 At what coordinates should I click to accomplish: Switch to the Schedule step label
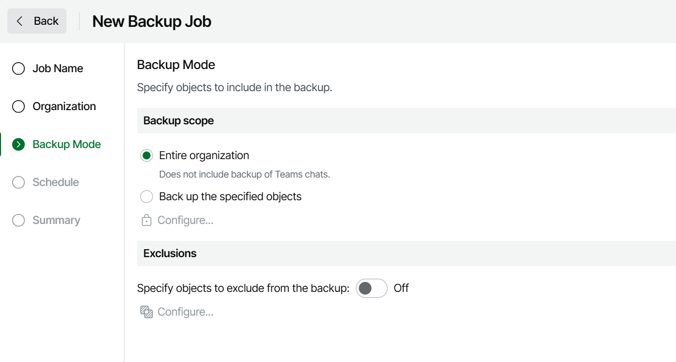click(x=55, y=182)
